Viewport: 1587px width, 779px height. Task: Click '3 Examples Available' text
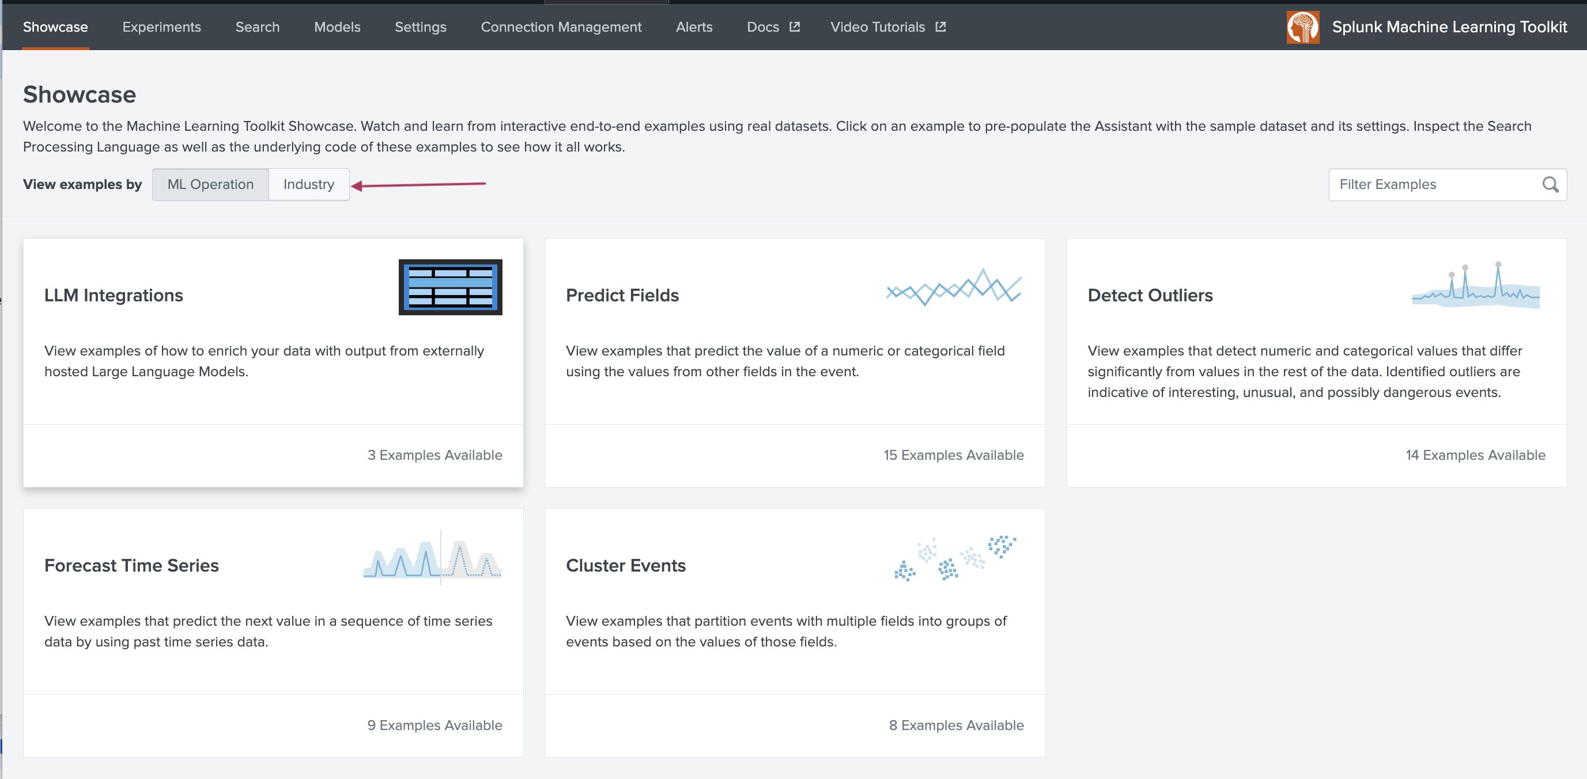click(x=434, y=455)
